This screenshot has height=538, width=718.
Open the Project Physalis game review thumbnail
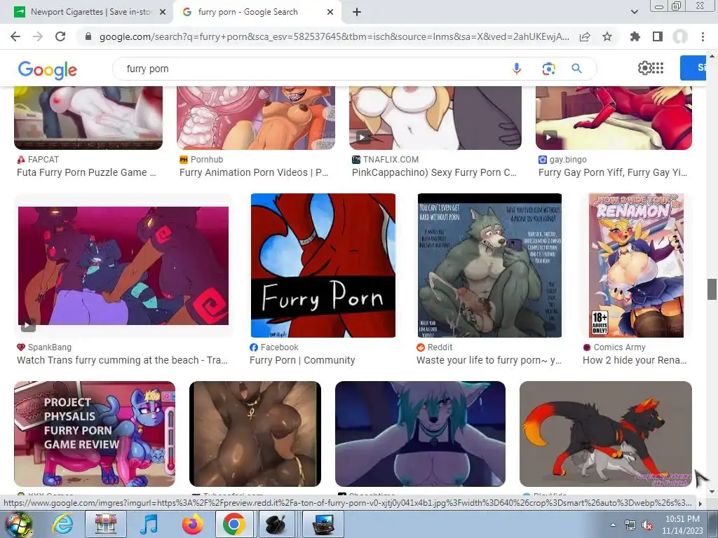(x=95, y=434)
